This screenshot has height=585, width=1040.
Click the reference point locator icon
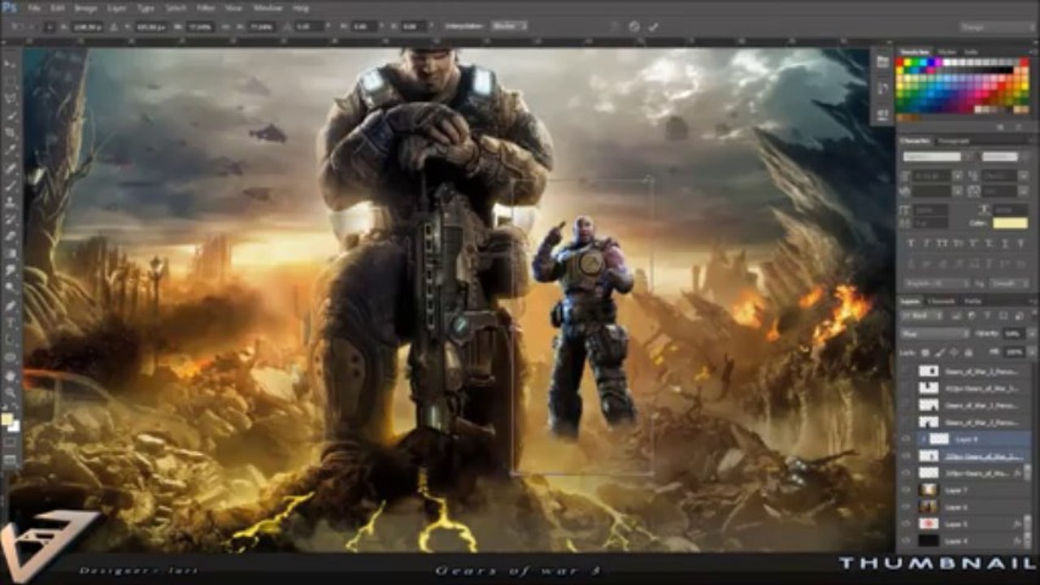pos(50,26)
